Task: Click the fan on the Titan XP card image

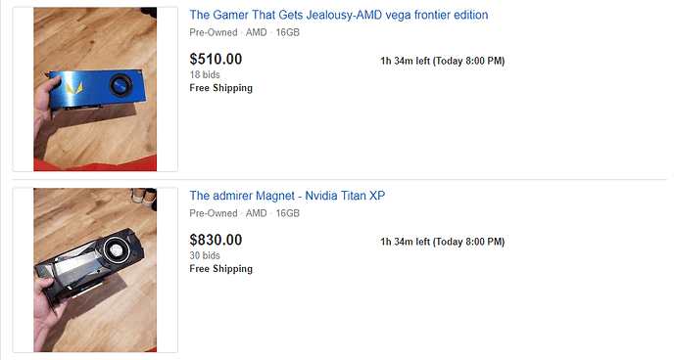Action: (x=116, y=248)
